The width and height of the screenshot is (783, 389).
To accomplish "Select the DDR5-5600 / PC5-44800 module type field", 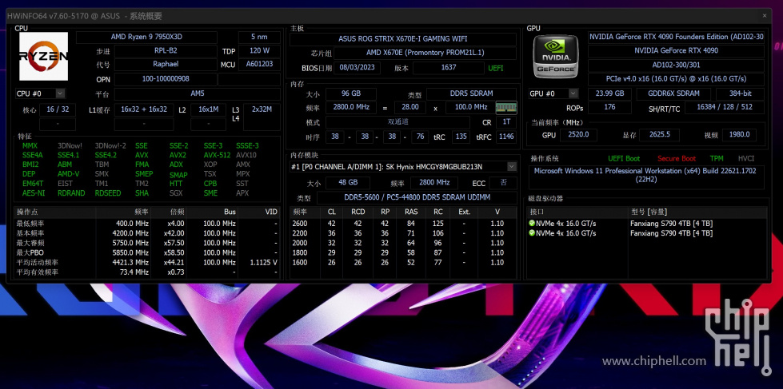I will click(x=417, y=197).
